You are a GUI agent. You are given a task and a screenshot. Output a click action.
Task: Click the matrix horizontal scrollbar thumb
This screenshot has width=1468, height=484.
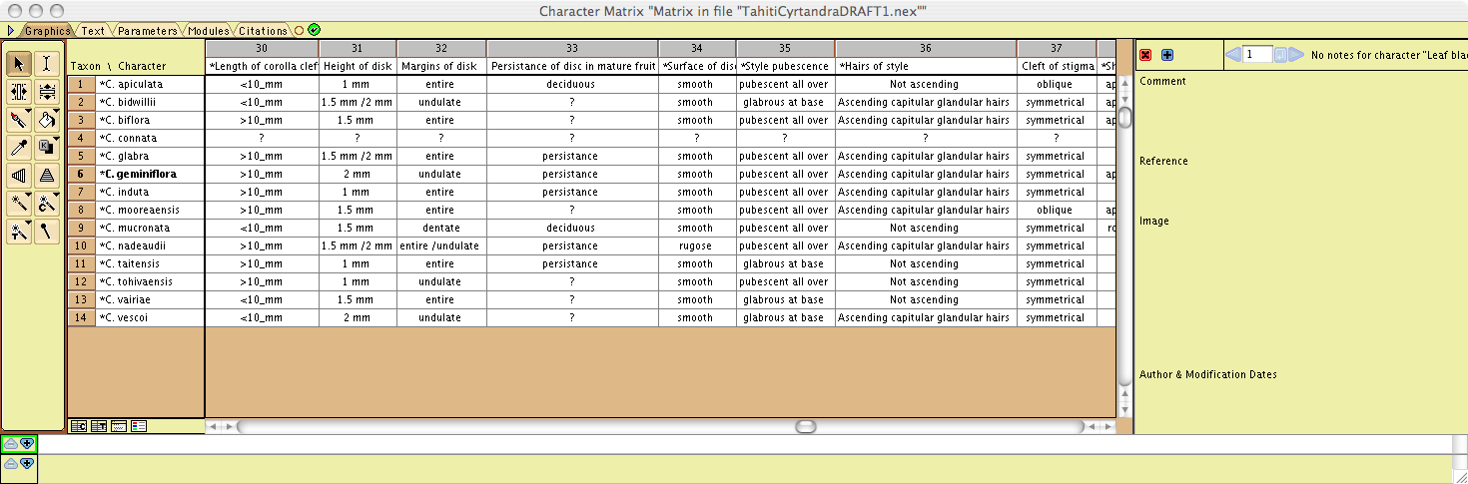coord(805,426)
